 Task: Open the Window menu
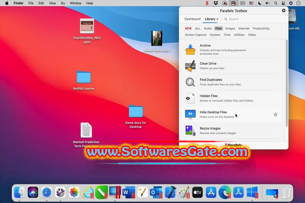pyautogui.click(x=75, y=3)
